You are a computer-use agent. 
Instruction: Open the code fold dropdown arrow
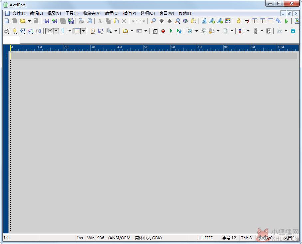[x=56, y=31]
